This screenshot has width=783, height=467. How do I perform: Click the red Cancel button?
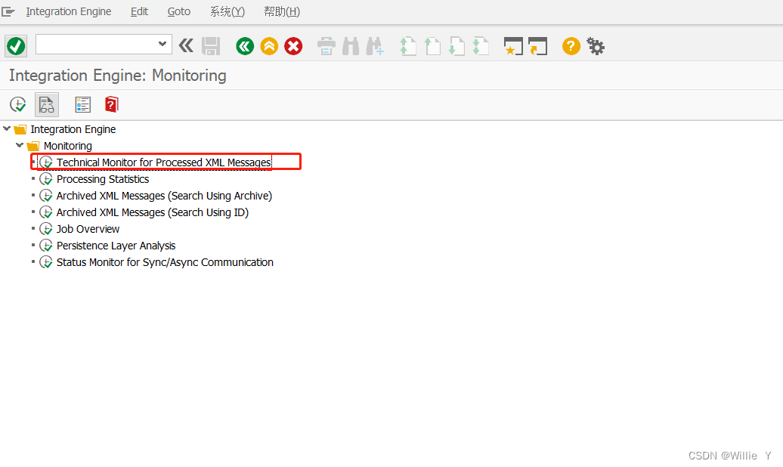(x=293, y=46)
